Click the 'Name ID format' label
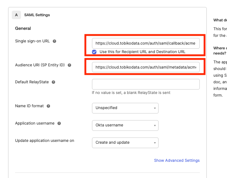Viewport: 227px width, 178px height. (29, 106)
